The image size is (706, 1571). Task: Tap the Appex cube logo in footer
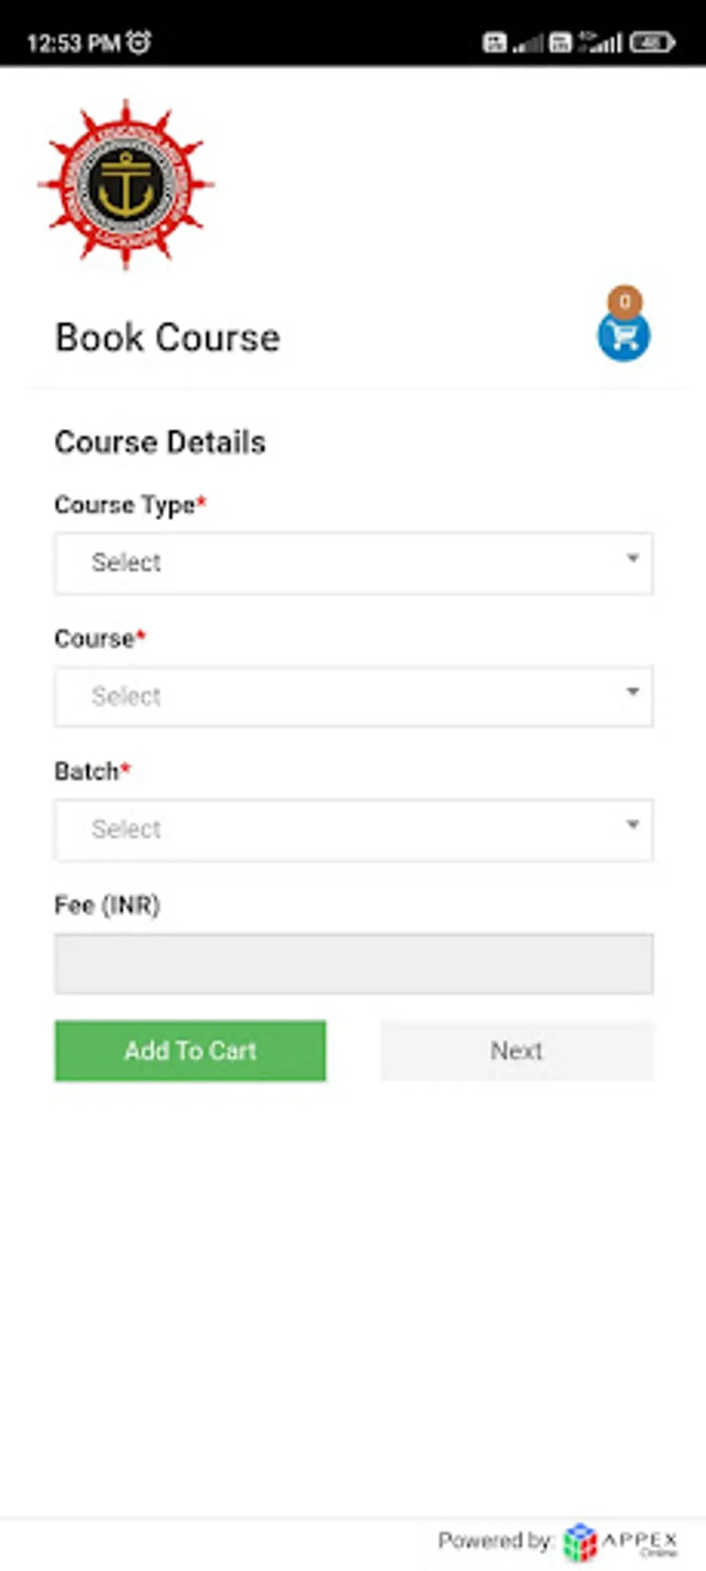[x=580, y=1541]
